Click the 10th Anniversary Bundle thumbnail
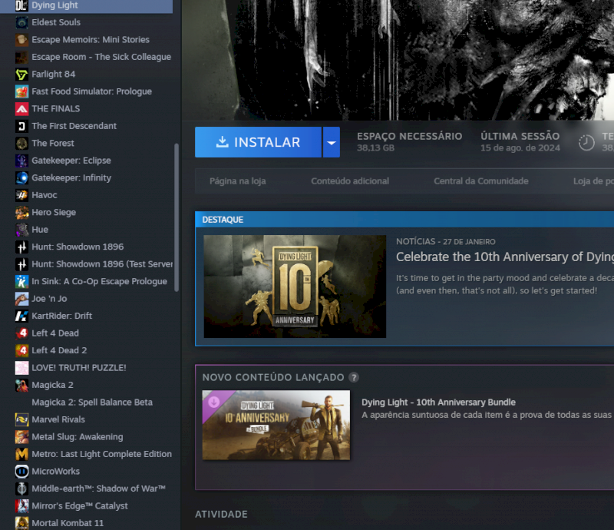 (276, 425)
